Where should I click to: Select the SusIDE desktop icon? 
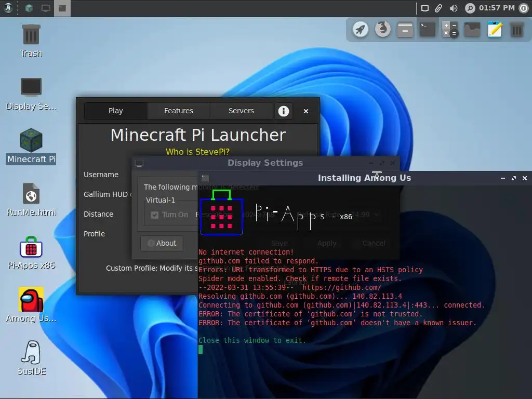(x=31, y=358)
